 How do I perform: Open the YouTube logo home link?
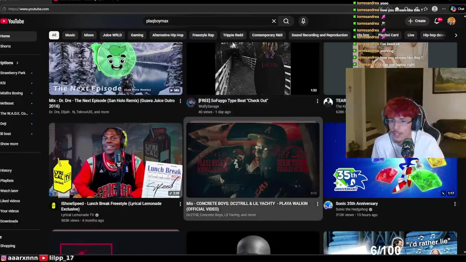point(12,21)
